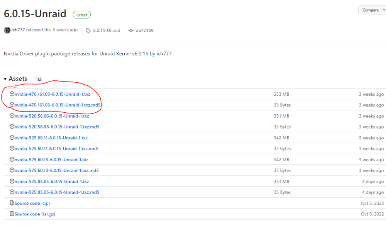This screenshot has width=386, height=227.
Task: Download nvidia-525.60.13-6.0.15-Unraid-1.txz.md5
Action: (56, 170)
